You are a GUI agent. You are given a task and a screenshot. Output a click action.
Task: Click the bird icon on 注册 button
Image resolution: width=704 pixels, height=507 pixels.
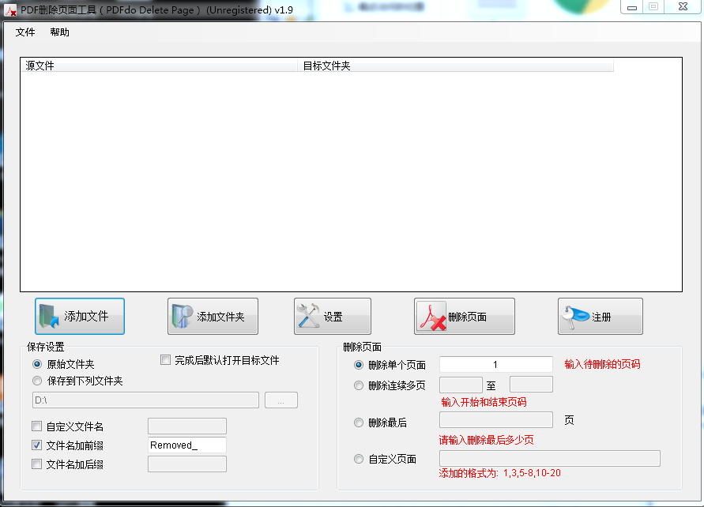pyautogui.click(x=575, y=314)
